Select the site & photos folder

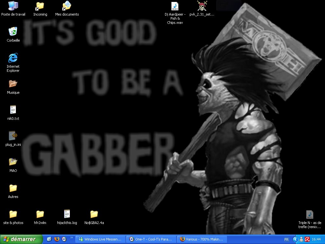[x=13, y=217]
